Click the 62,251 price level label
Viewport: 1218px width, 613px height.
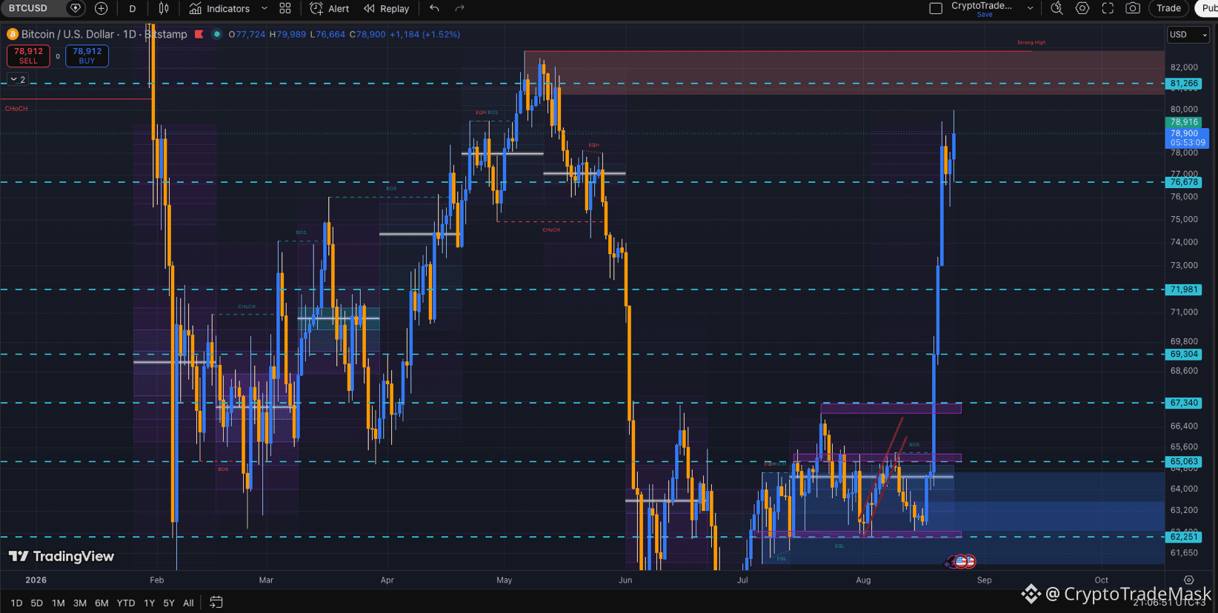1184,537
